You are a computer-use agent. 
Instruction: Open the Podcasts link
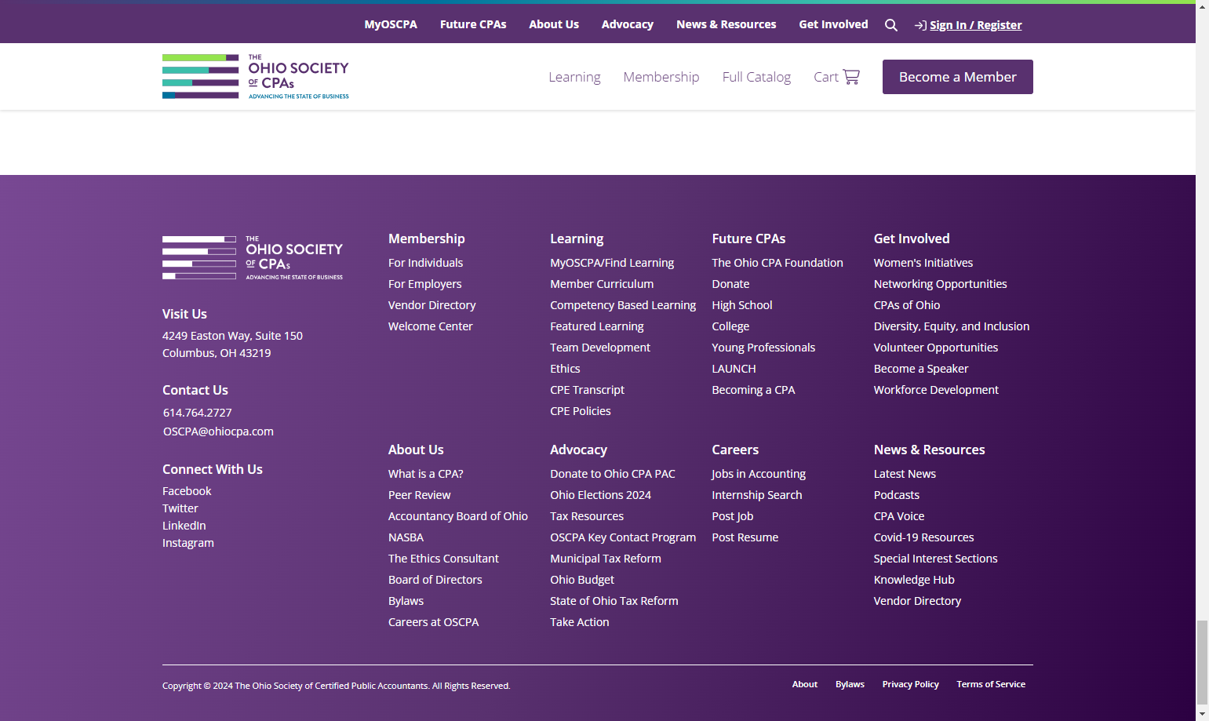[x=897, y=495]
